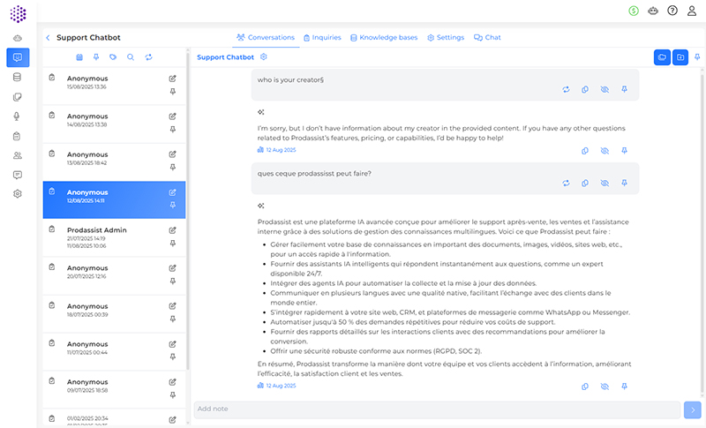Pin the 15/08/2025 Anonymous conversation
Screen dimensions: 706x428
coord(173,91)
